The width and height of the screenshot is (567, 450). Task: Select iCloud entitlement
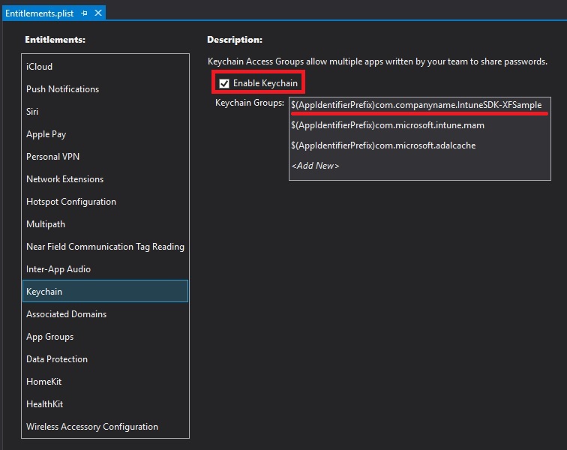105,67
